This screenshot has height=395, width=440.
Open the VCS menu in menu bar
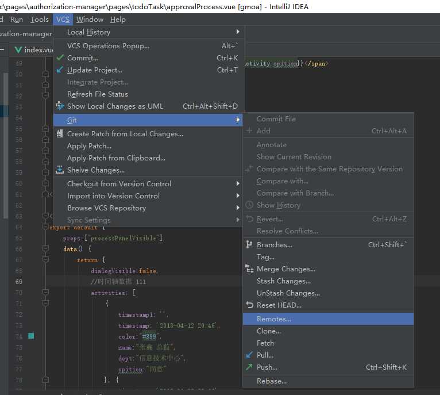pos(63,20)
